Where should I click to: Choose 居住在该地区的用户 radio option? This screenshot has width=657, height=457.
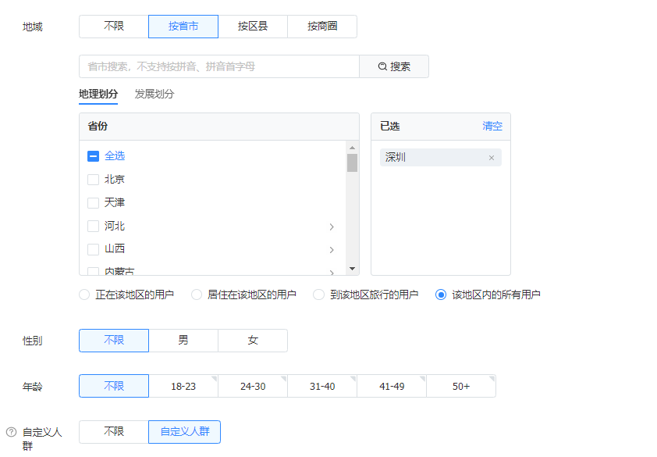pos(197,295)
